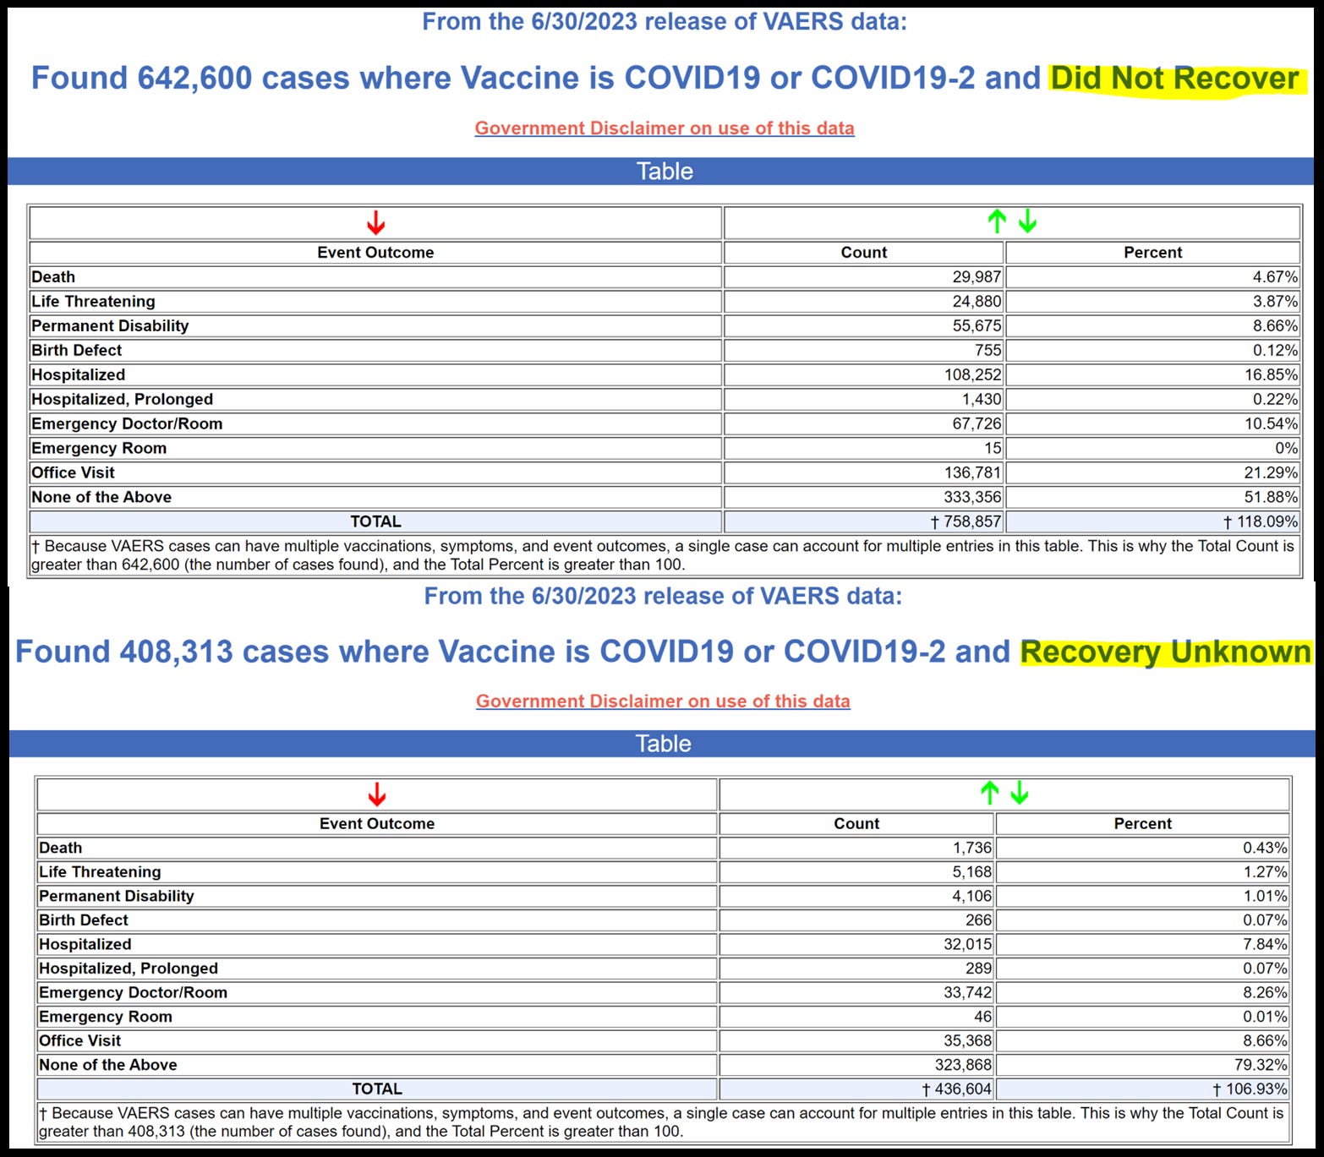The image size is (1324, 1157).
Task: Select the Office Visit count 136,781
Action: 973,472
